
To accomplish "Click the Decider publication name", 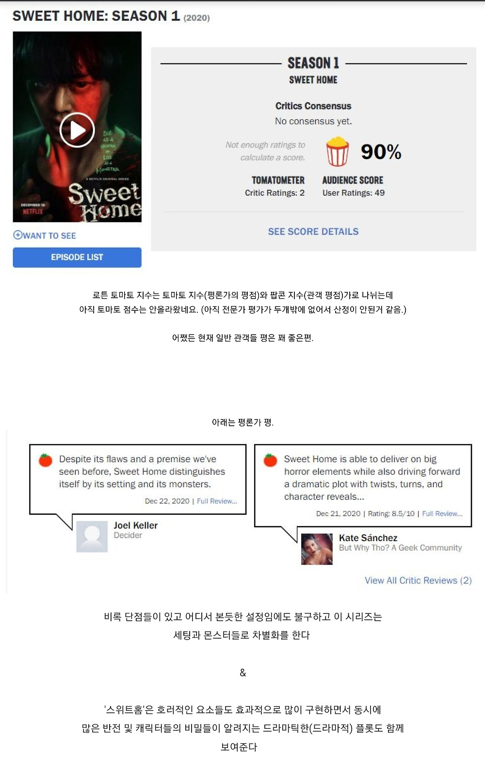I will click(x=128, y=535).
